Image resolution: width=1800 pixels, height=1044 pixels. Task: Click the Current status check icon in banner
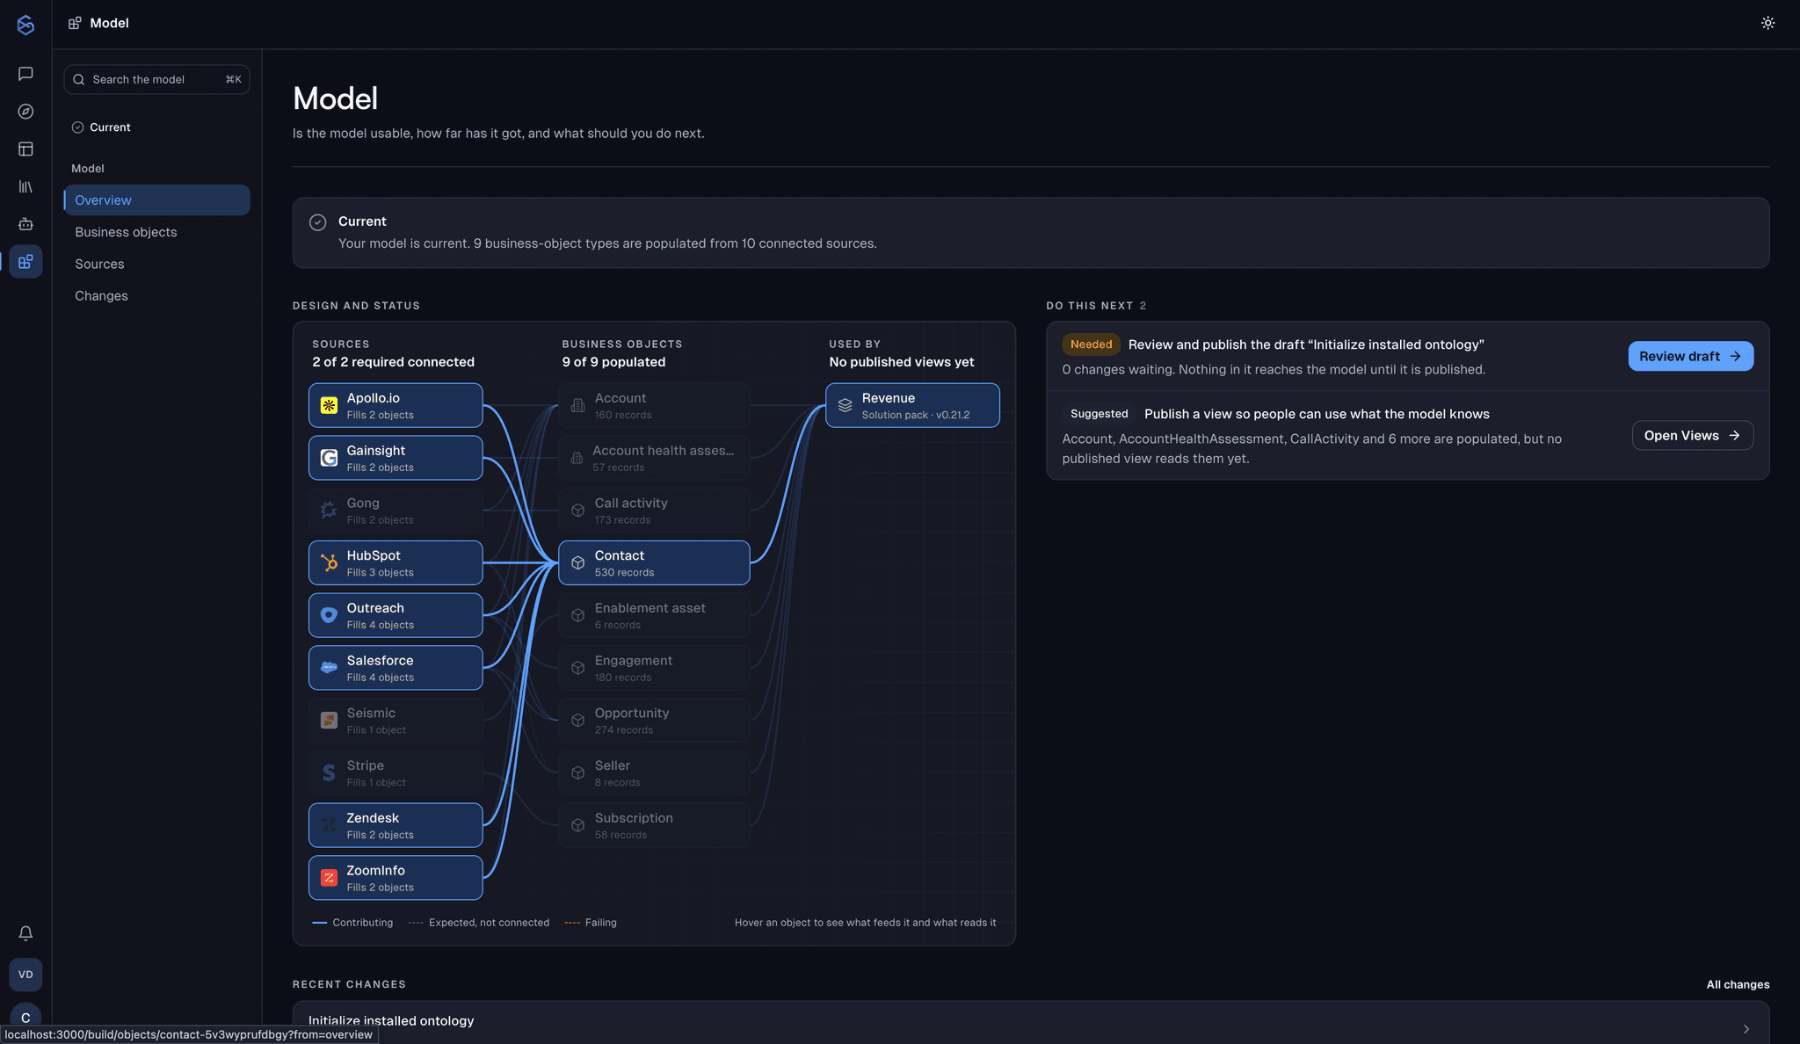pos(317,222)
